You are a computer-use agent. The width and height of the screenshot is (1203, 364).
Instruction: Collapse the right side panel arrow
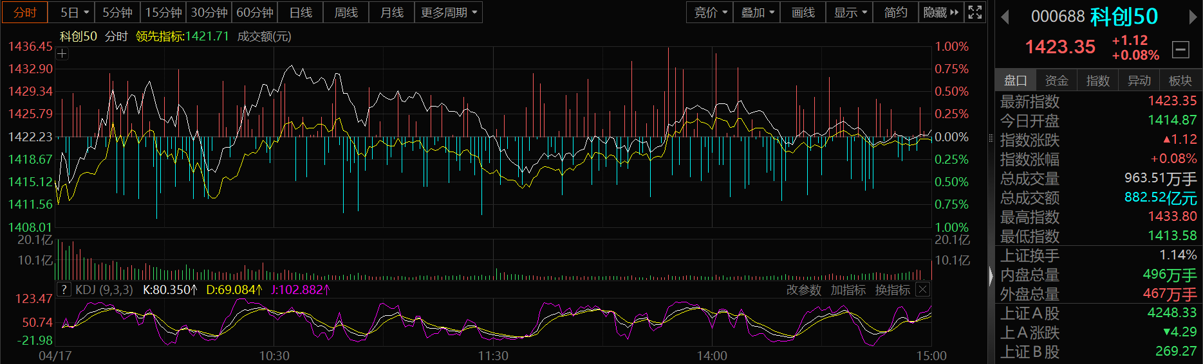(x=991, y=276)
